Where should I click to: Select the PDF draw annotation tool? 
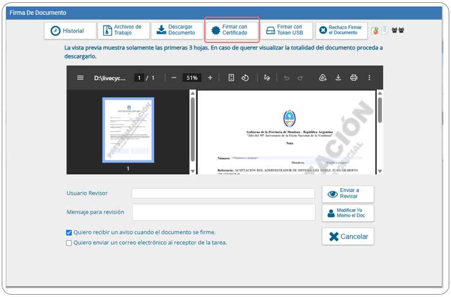(x=267, y=78)
